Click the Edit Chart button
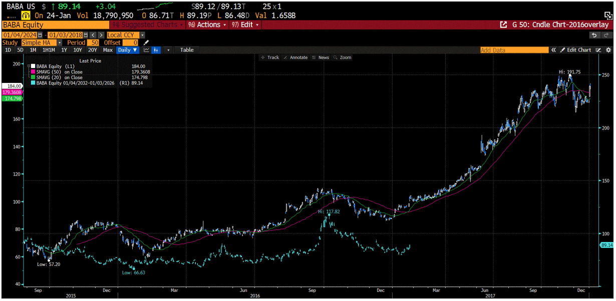The height and width of the screenshot is (301, 616). click(x=575, y=50)
